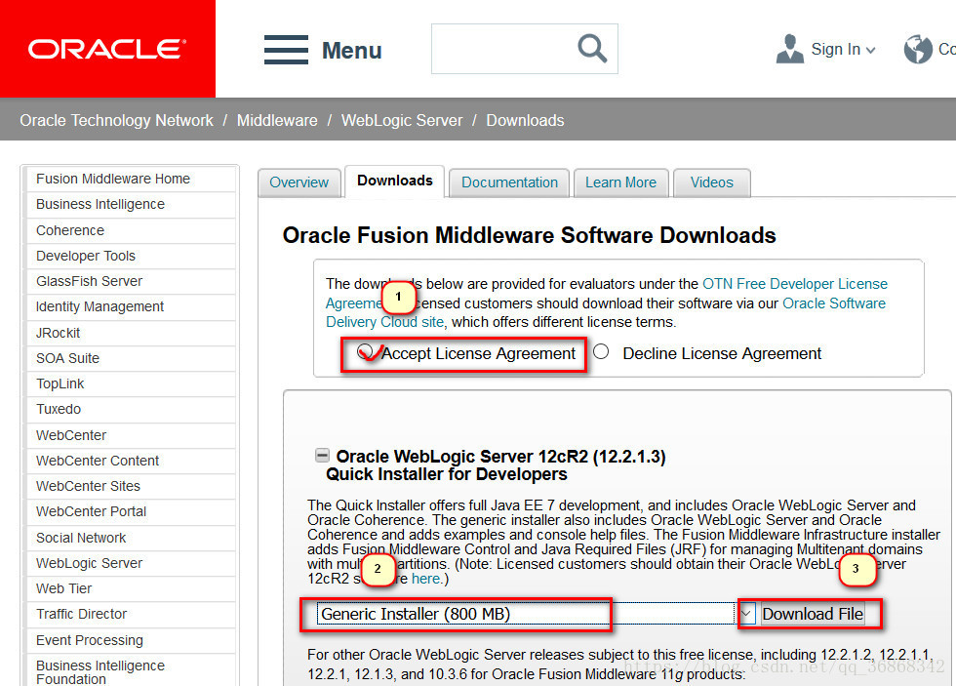This screenshot has width=956, height=686.
Task: Open JRockit sidebar item
Action: [131, 333]
